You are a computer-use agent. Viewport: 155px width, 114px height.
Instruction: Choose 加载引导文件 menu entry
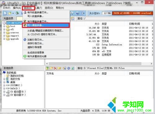click(46, 40)
